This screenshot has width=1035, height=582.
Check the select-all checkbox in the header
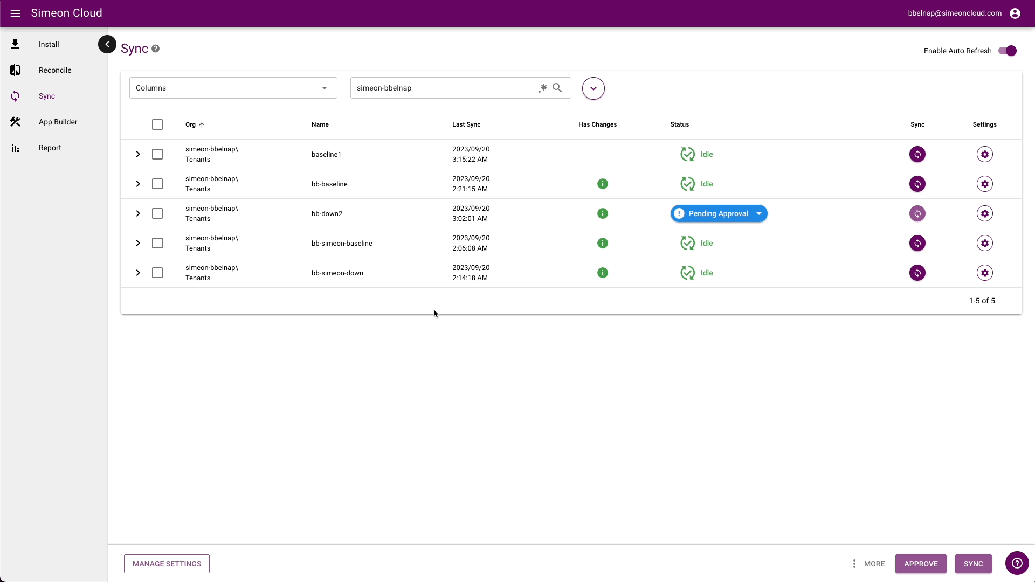pyautogui.click(x=157, y=124)
